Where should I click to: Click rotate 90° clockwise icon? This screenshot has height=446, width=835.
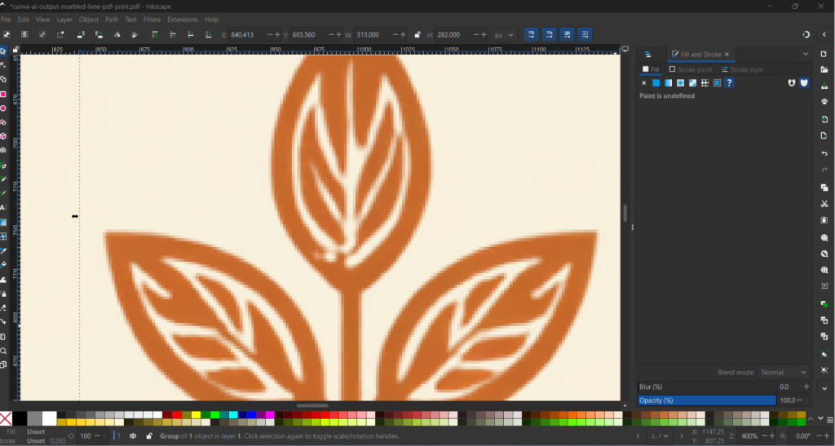click(99, 34)
